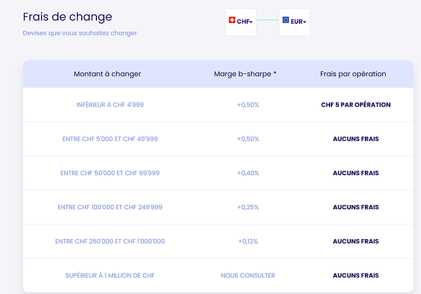Click the +0,12% margin value
This screenshot has width=421, height=294.
248,242
